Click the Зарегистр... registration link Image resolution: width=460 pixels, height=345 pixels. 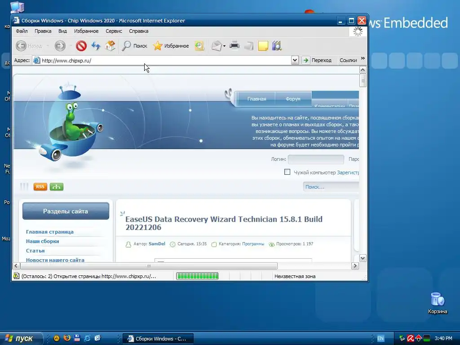click(x=348, y=172)
